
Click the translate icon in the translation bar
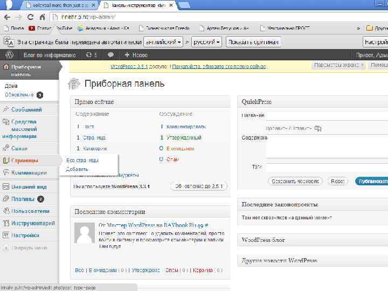9,41
